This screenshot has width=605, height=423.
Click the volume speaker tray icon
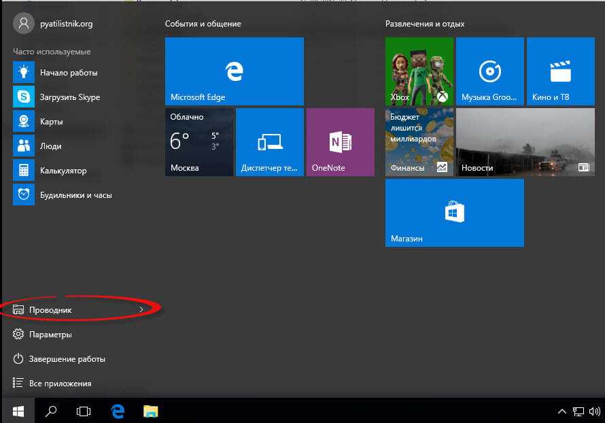pyautogui.click(x=595, y=411)
